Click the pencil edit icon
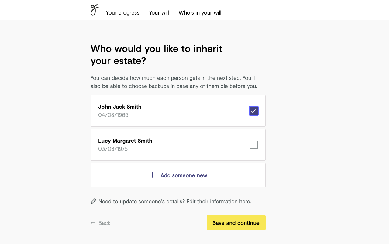 coord(93,201)
